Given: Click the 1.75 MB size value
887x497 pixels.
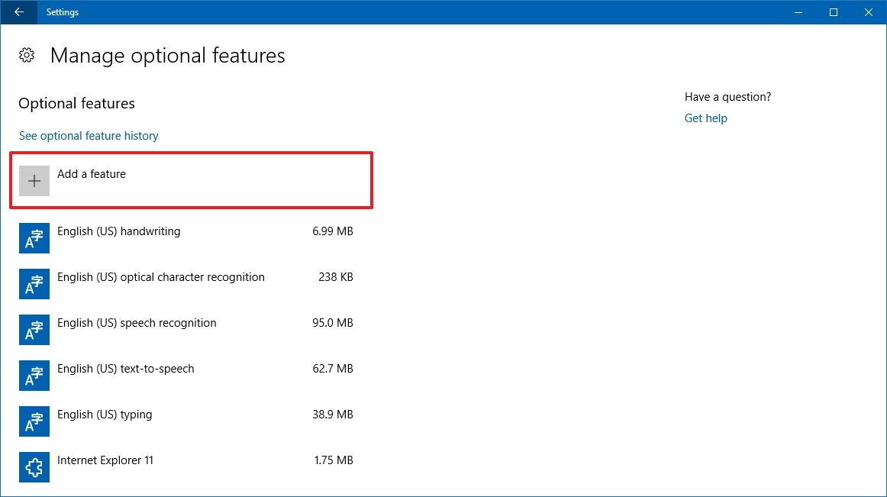Looking at the screenshot, I should (x=334, y=461).
